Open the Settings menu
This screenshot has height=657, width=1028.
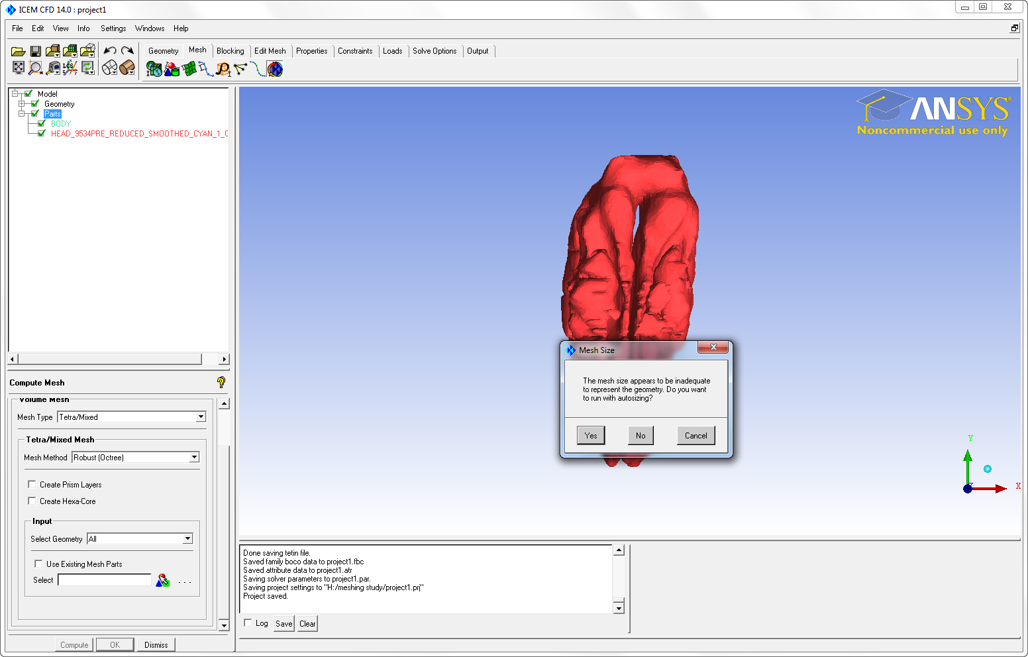[x=113, y=28]
